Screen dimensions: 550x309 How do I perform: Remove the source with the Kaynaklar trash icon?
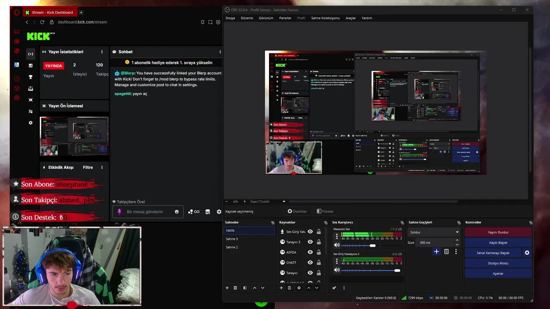tap(289, 288)
